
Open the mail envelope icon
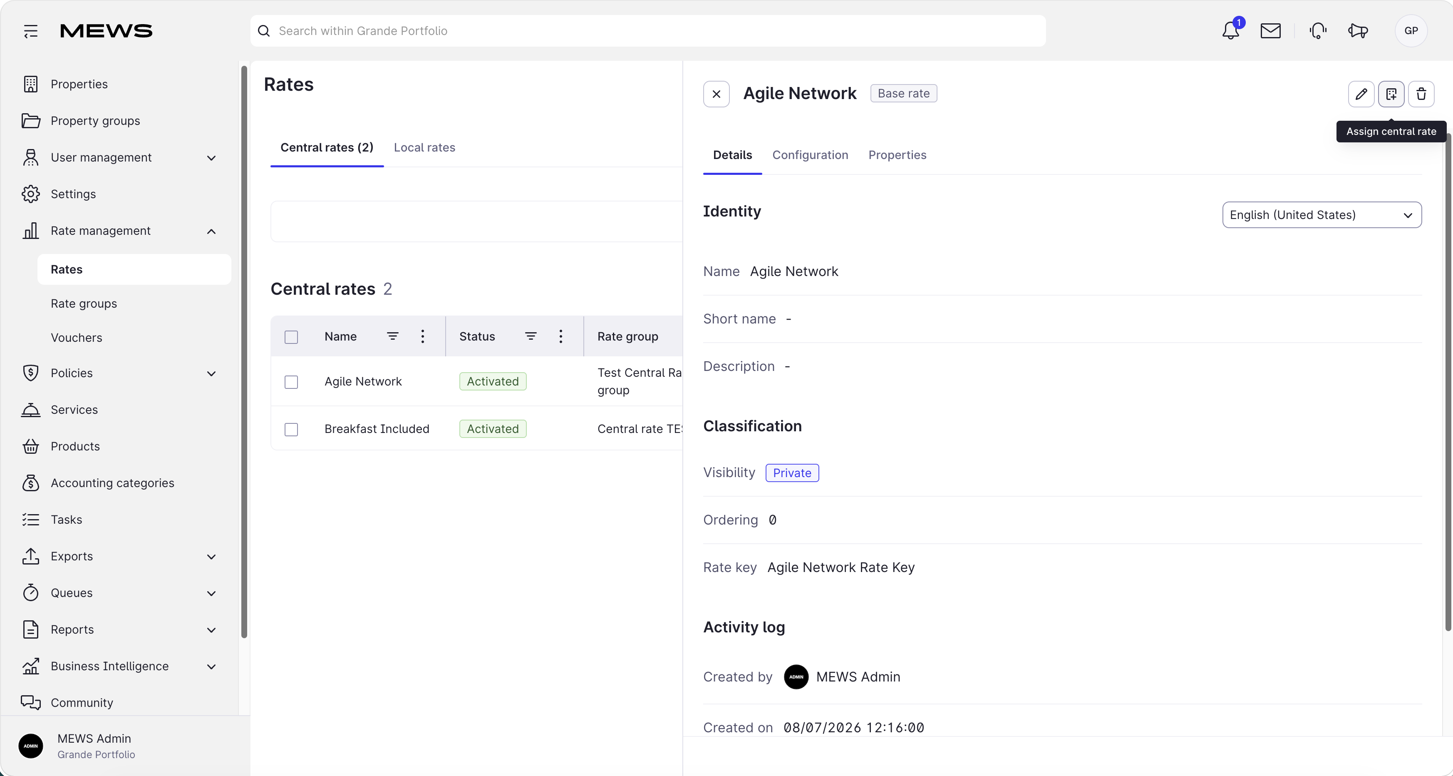(1270, 30)
